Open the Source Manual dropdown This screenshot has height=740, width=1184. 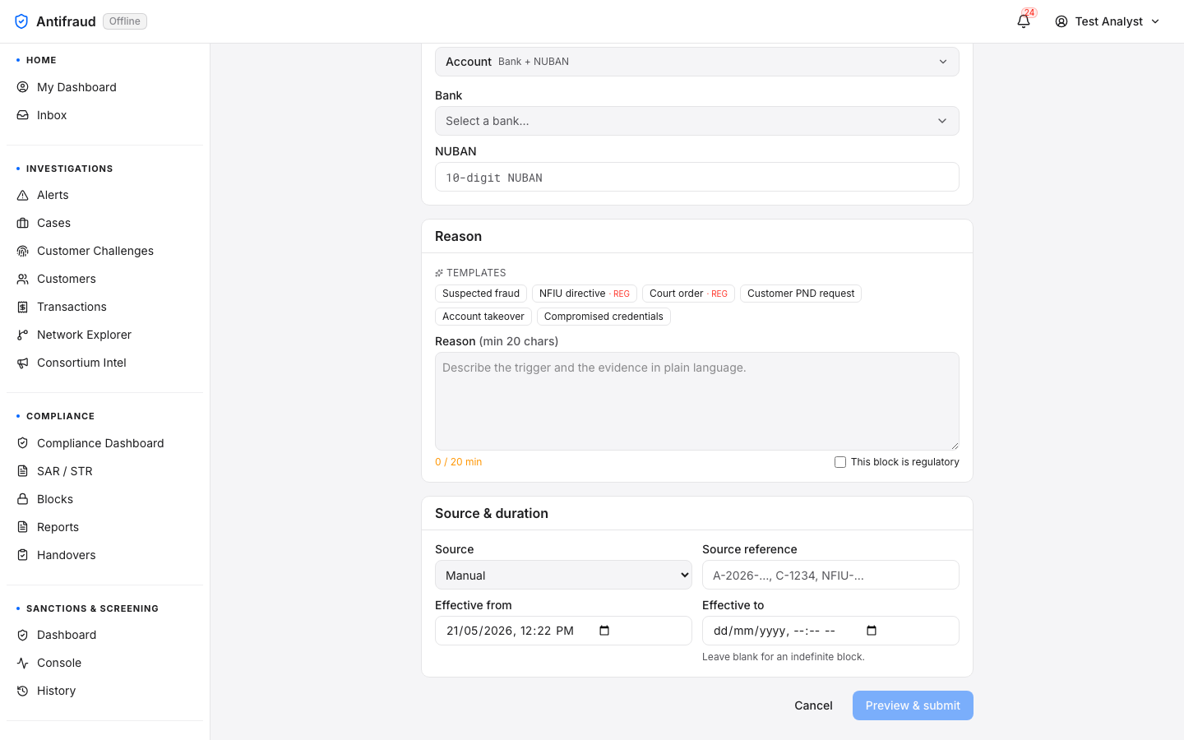[x=563, y=575]
